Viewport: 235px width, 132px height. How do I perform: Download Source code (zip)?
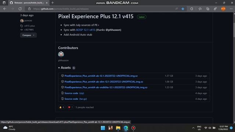coord(74,93)
